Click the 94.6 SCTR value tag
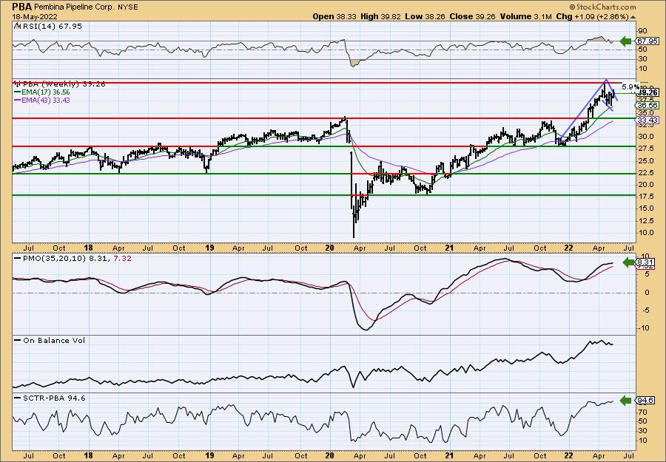 [x=646, y=401]
